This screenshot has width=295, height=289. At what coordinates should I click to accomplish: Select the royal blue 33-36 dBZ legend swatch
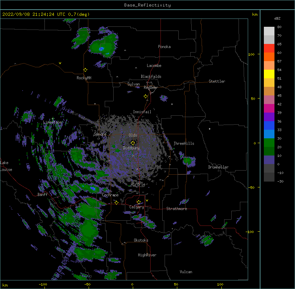coord(269,125)
